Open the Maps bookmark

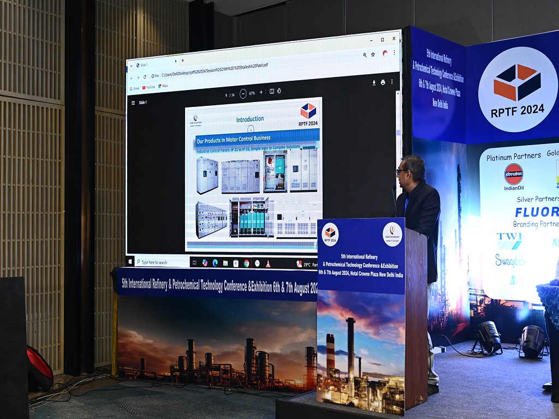tap(163, 86)
